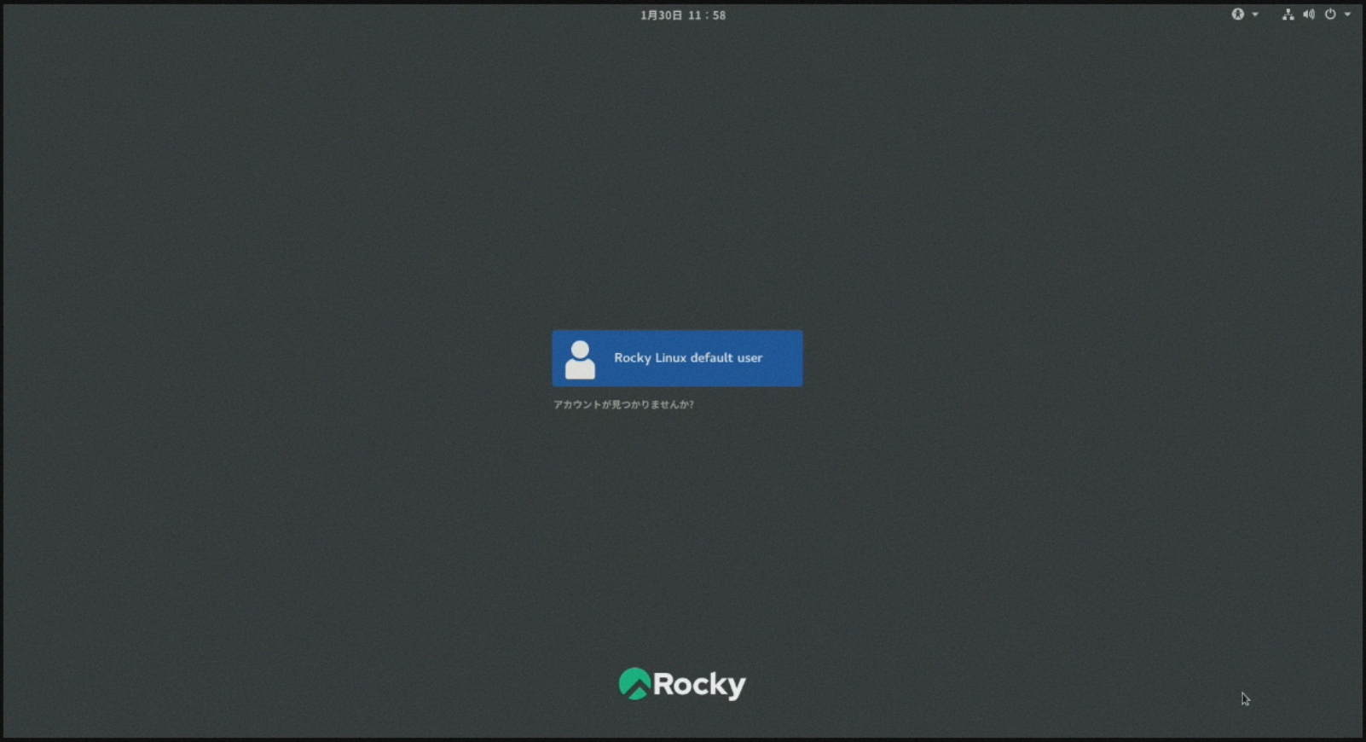Click the user avatar icon
Viewport: 1366px width, 742px height.
[580, 359]
